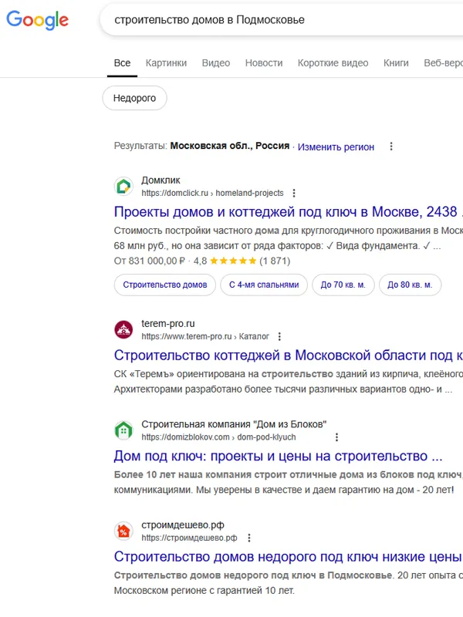Open Строительство коттеджей в Московской области result

tap(288, 355)
